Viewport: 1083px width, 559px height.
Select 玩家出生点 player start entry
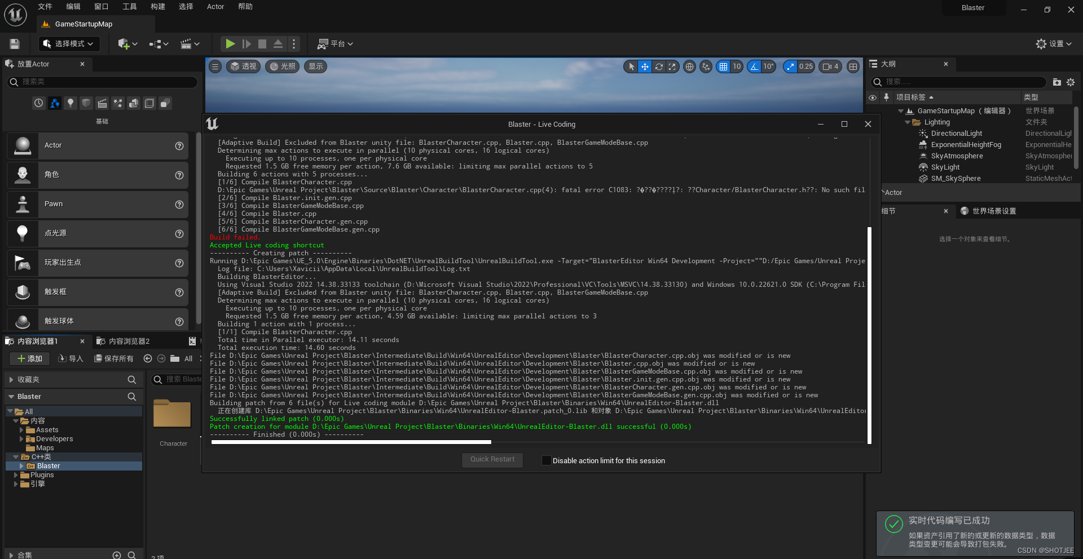(x=98, y=263)
